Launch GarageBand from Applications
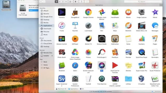The width and height of the screenshot is (166, 93). click(x=75, y=12)
